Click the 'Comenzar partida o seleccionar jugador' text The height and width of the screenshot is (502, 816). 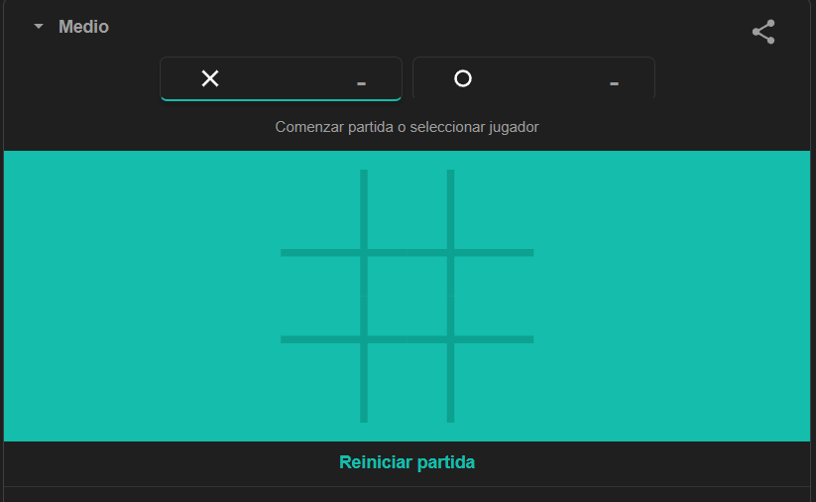pos(407,127)
